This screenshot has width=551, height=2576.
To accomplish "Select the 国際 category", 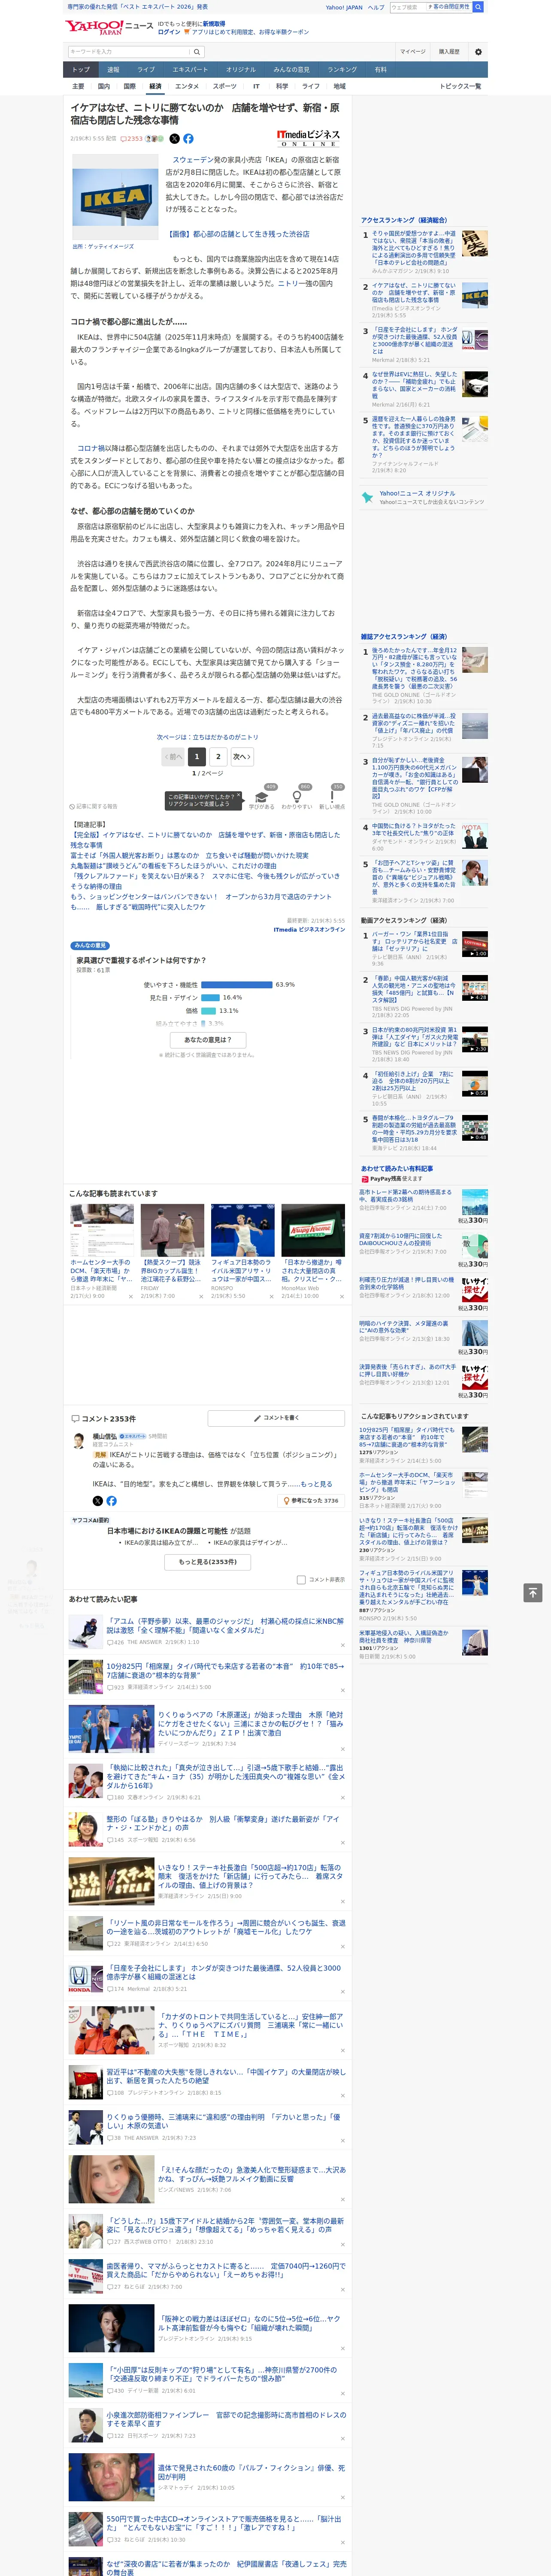I will point(129,86).
